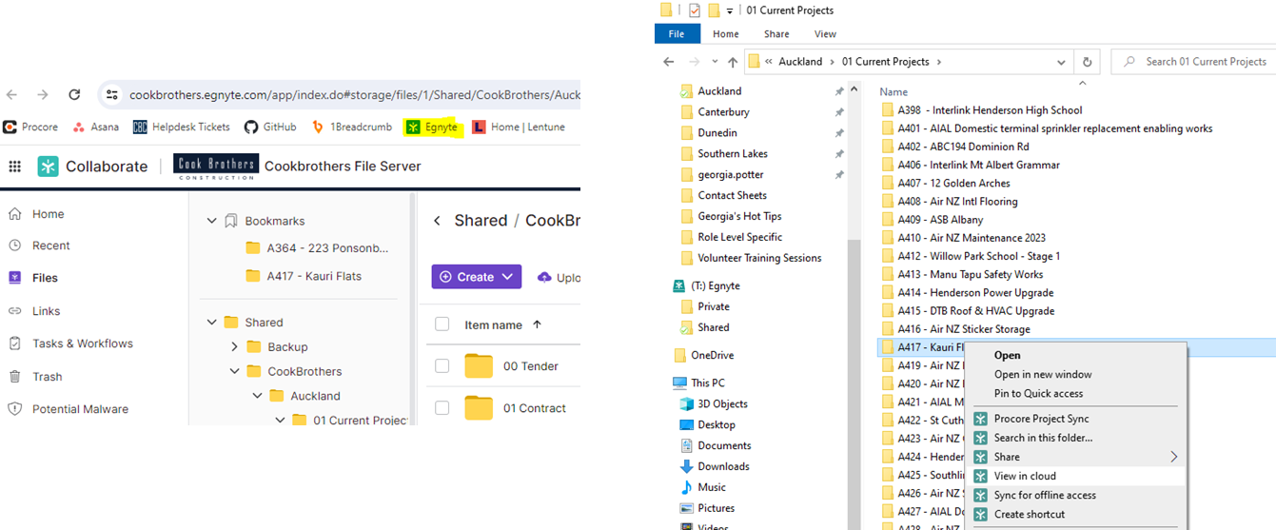Viewport: 1276px width, 530px height.
Task: Collapse the CookBrothers tree folder
Action: (x=234, y=371)
